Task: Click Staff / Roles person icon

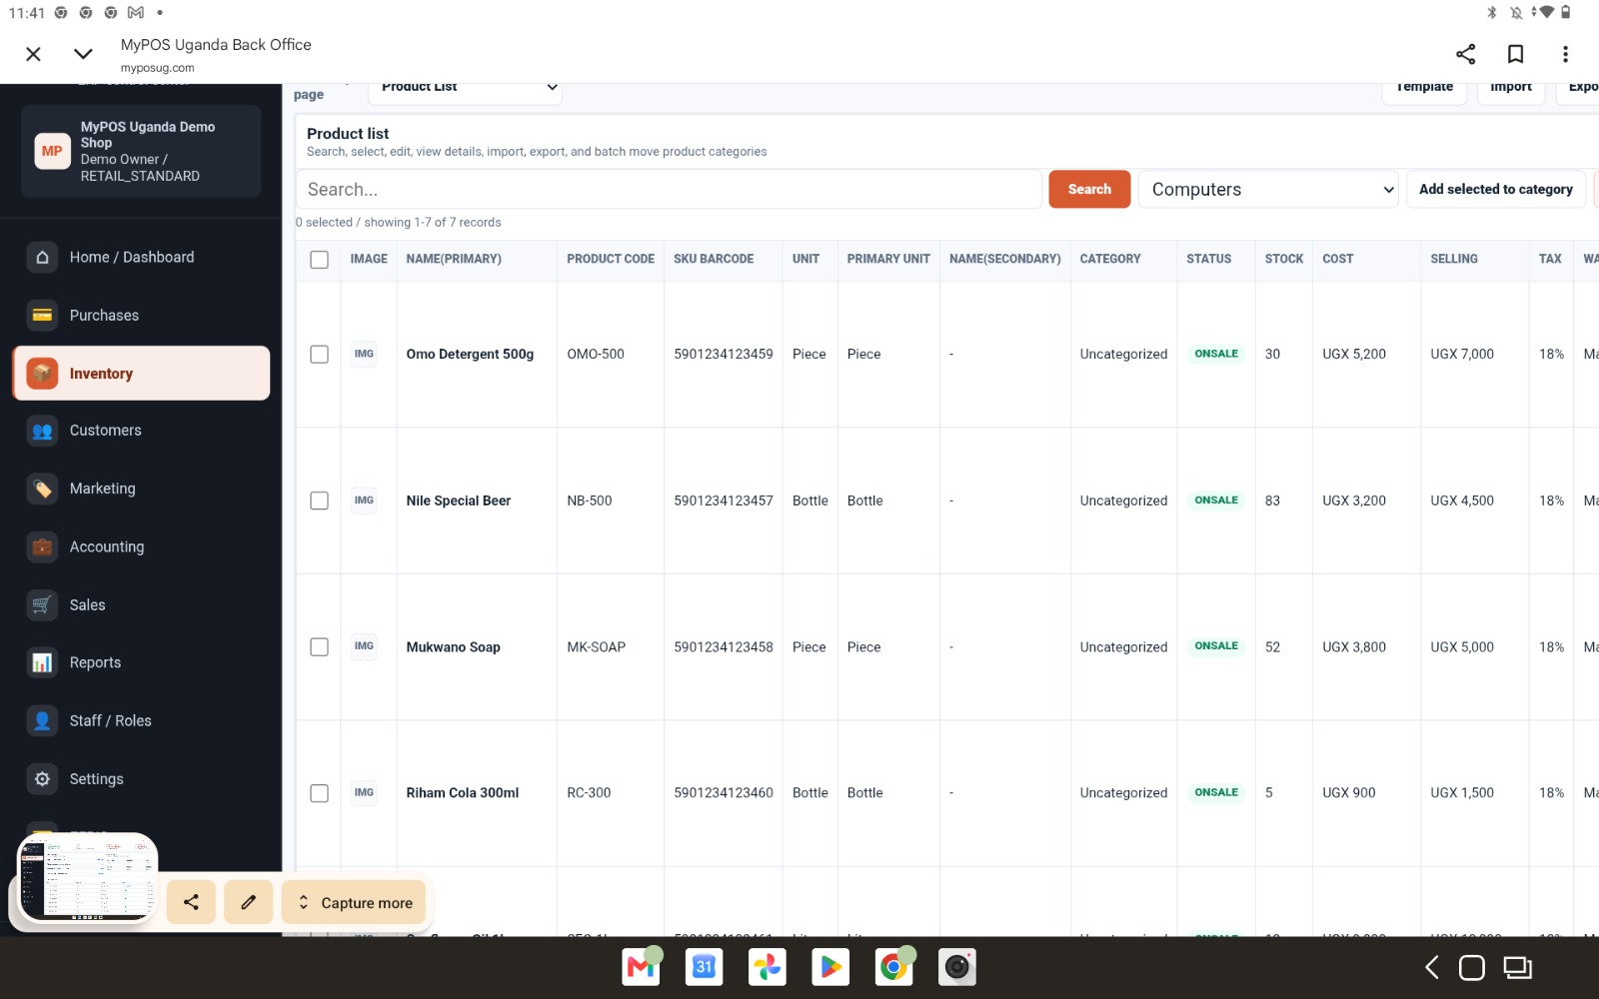Action: coord(42,720)
